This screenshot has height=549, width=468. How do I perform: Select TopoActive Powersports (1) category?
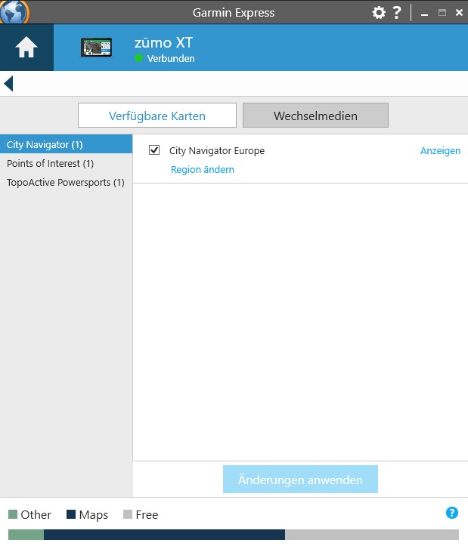(66, 182)
